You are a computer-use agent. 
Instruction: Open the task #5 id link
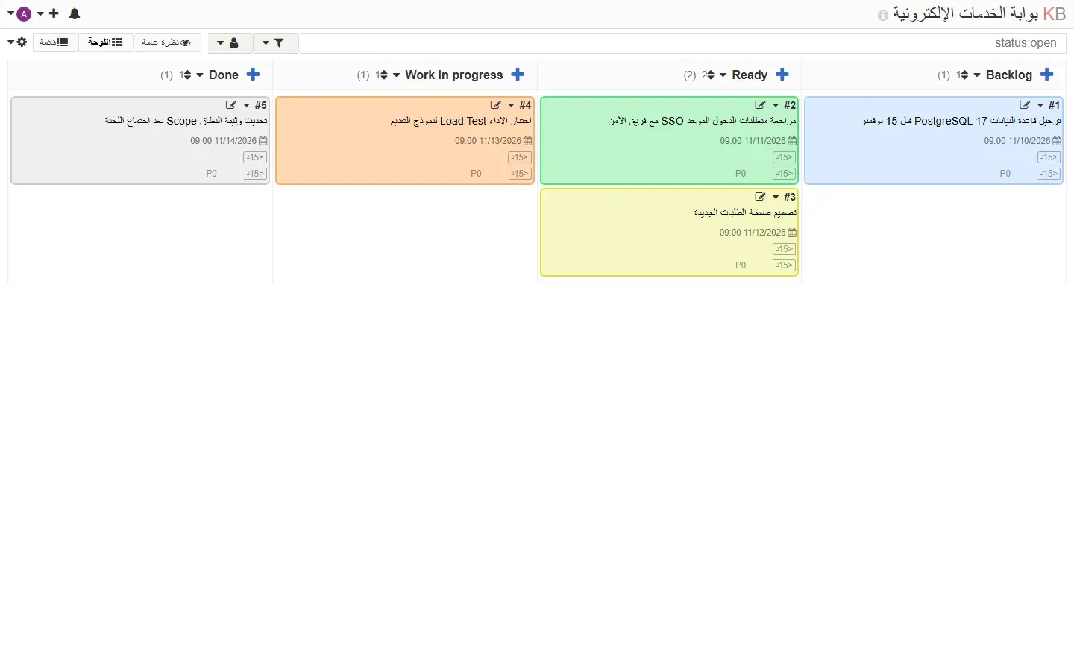(x=260, y=105)
